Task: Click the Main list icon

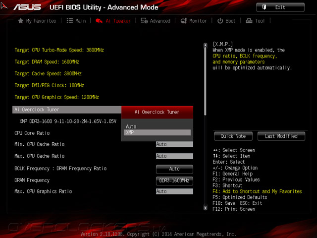Action: pos(70,21)
